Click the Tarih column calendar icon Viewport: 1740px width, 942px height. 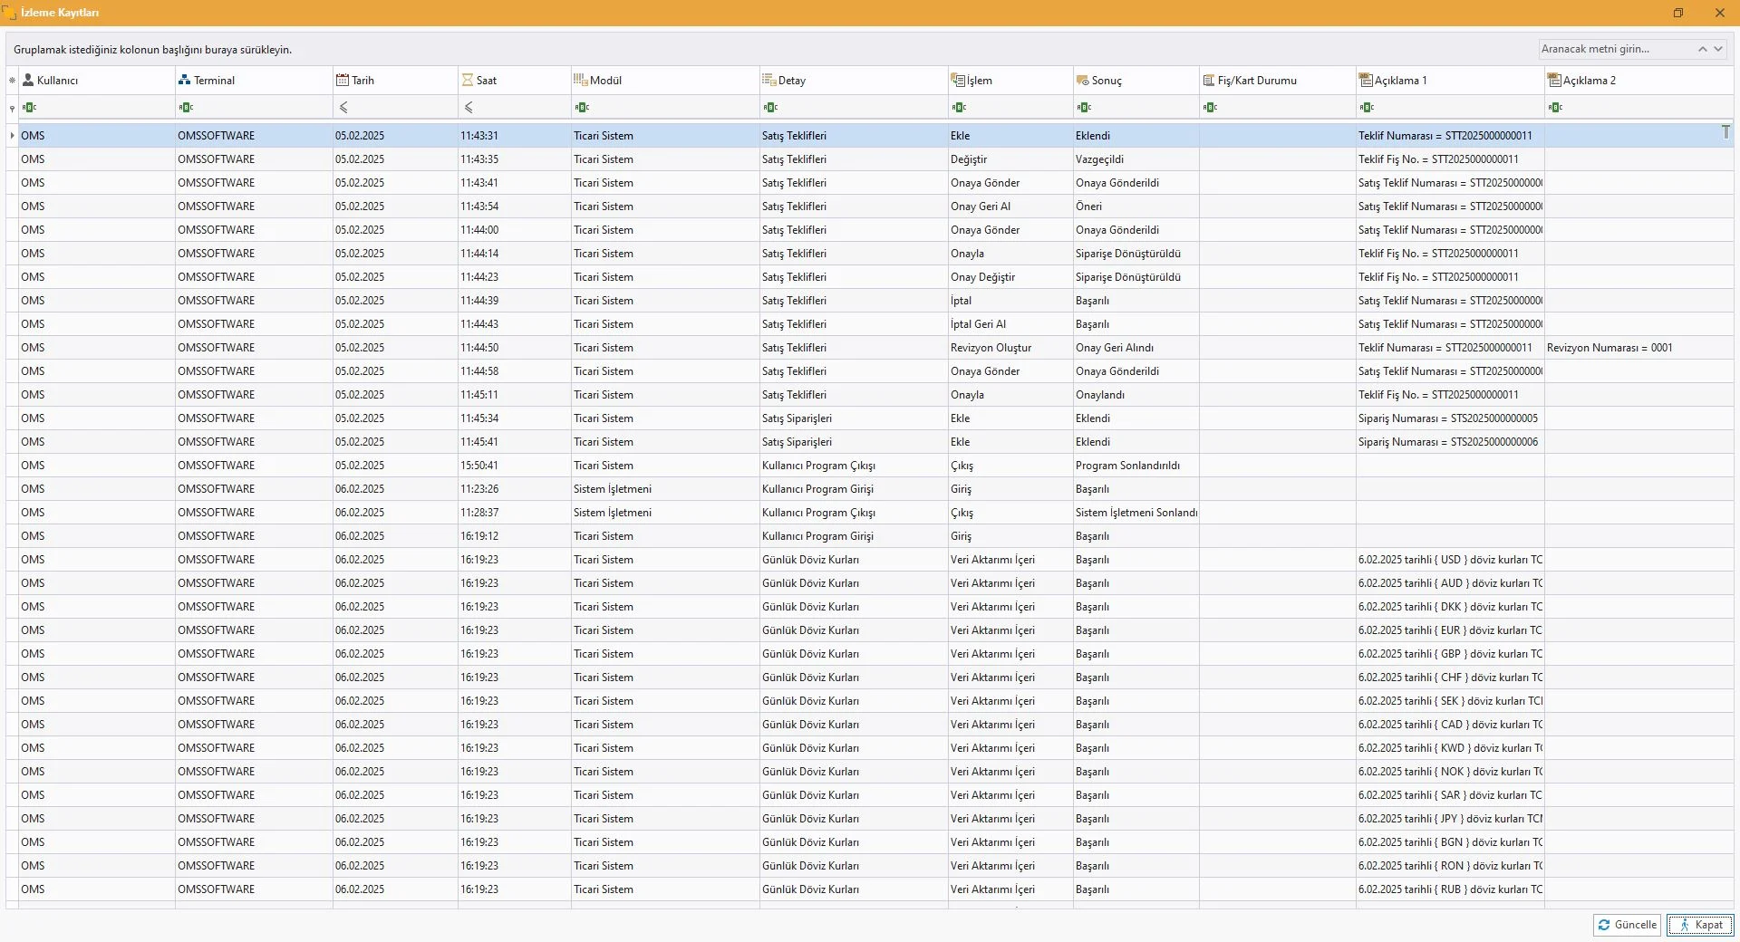pyautogui.click(x=343, y=80)
